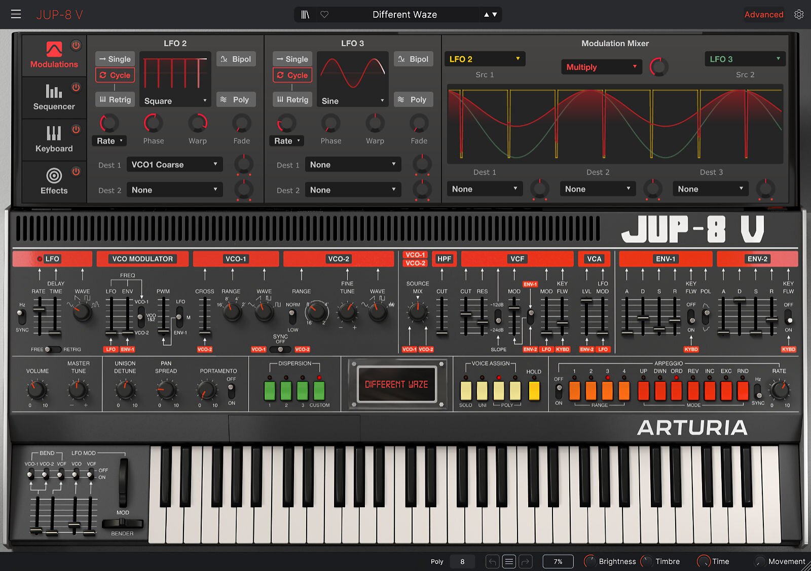Click the heart favorite preset icon

324,15
